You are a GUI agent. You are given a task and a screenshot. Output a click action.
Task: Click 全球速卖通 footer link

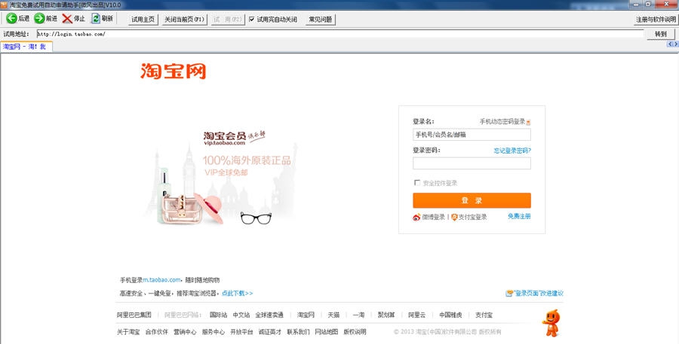[269, 315]
